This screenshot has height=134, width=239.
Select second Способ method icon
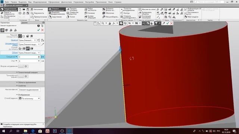pyautogui.click(x=24, y=49)
